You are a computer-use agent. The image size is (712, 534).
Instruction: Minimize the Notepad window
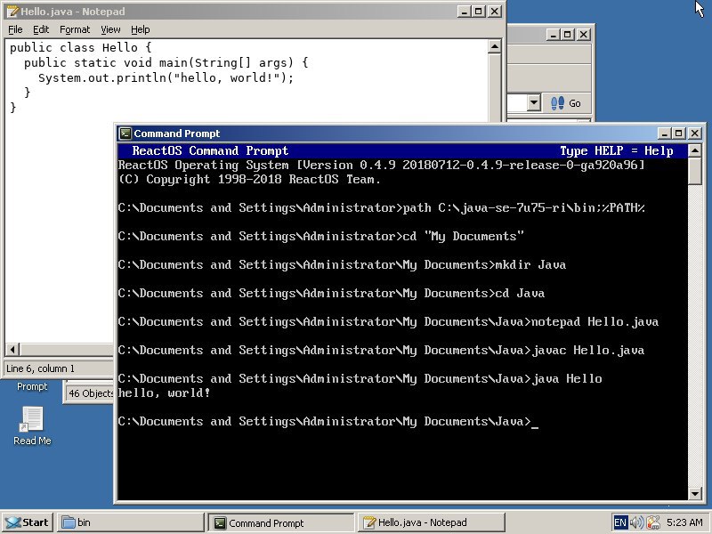464,12
